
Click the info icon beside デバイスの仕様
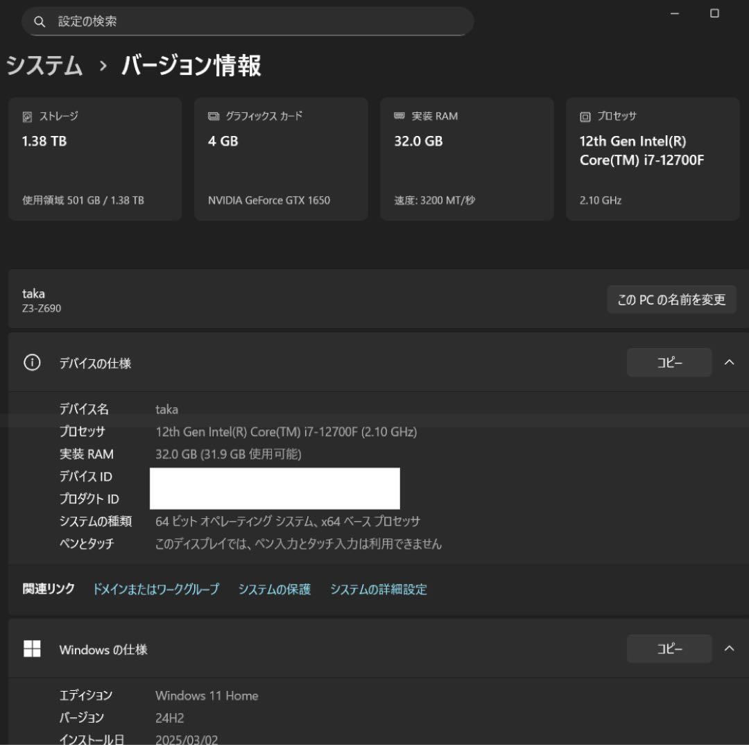tap(32, 362)
